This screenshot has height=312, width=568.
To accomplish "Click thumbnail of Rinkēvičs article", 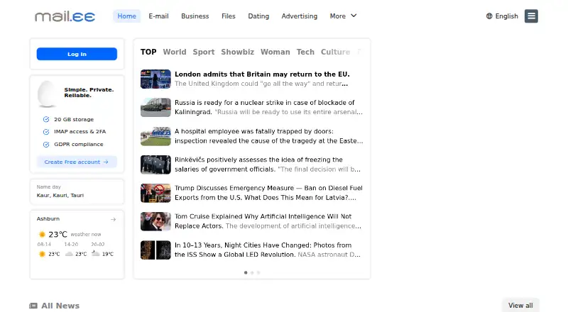I will (x=155, y=165).
